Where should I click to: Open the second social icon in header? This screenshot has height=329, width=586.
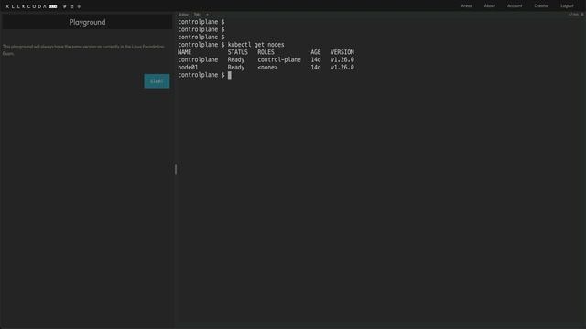[x=71, y=6]
